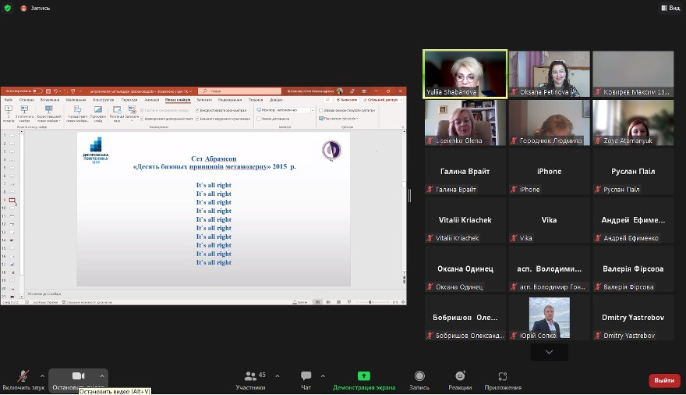Click comments icon in PowerPoint ribbon header
The width and height of the screenshot is (686, 395).
pos(327,100)
